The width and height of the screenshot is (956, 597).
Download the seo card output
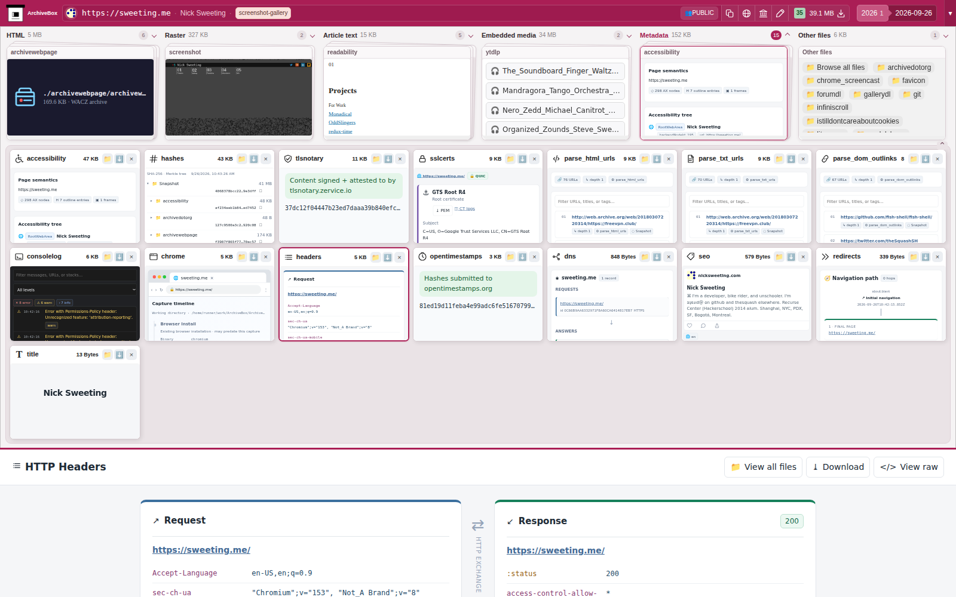tap(791, 257)
